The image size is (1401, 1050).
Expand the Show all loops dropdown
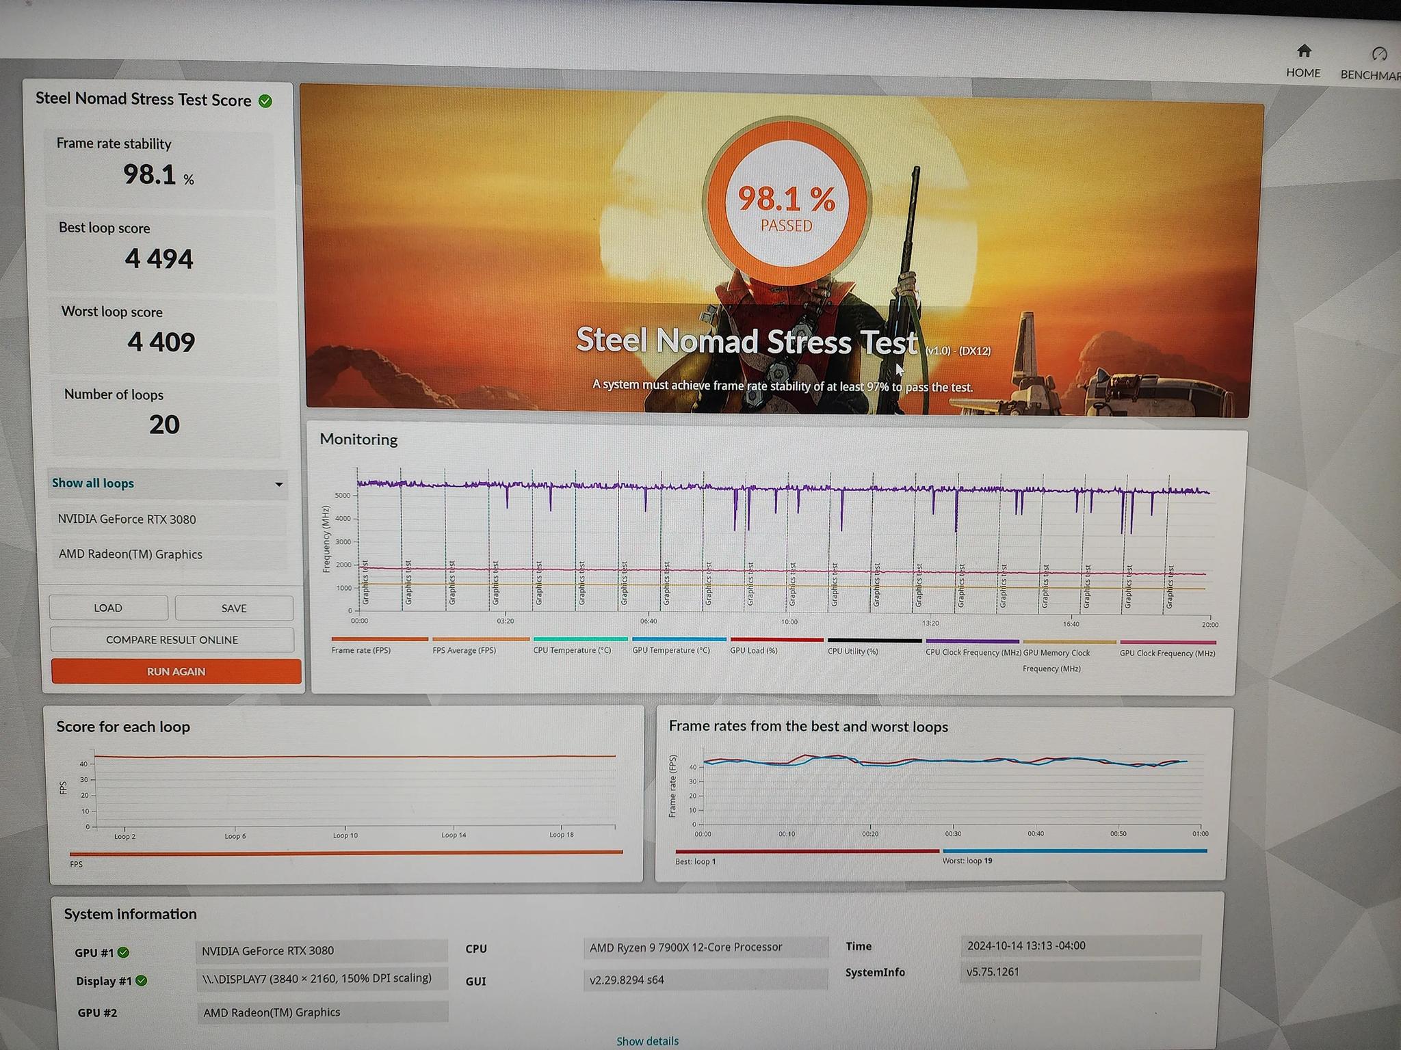pos(93,483)
